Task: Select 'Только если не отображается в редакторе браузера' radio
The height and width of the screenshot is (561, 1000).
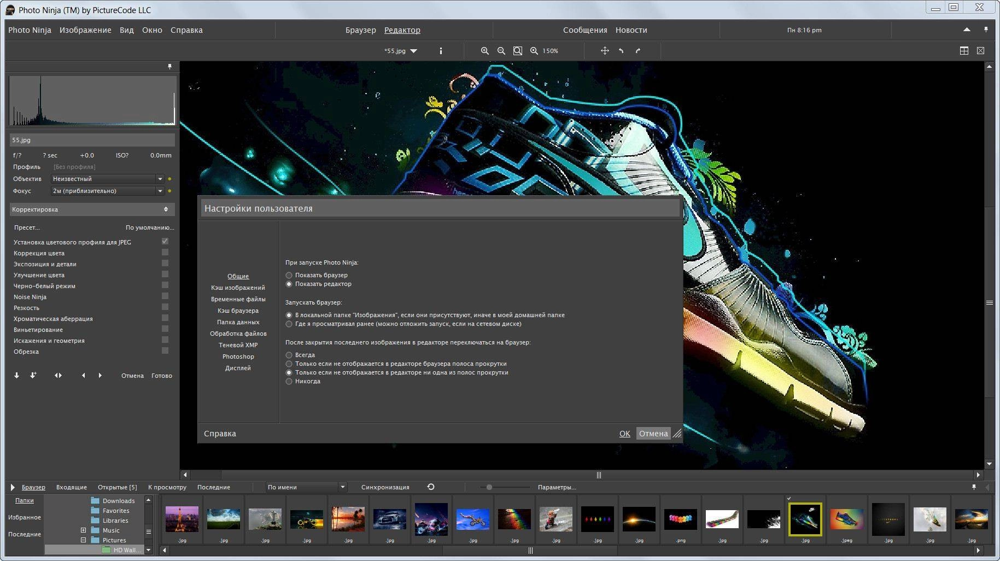Action: pyautogui.click(x=289, y=364)
